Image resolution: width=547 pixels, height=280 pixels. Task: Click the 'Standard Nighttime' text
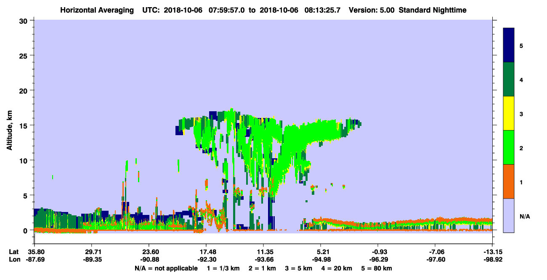coord(432,10)
